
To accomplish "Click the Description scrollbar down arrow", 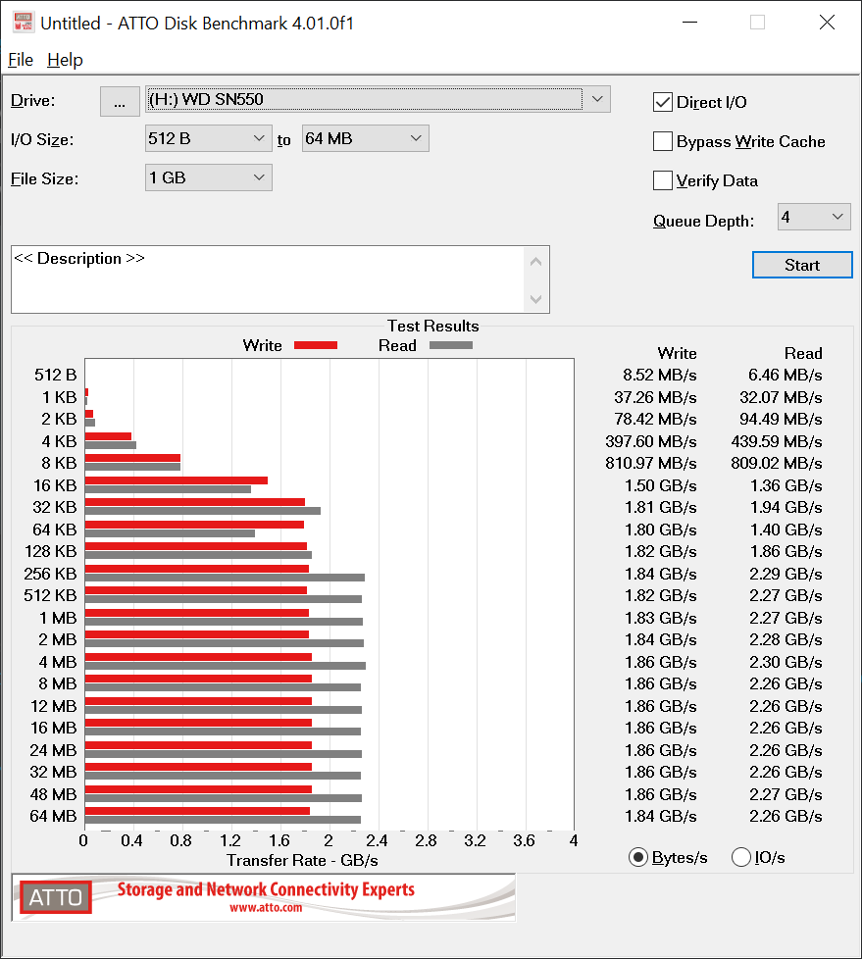I will tap(535, 299).
